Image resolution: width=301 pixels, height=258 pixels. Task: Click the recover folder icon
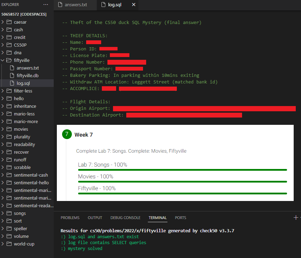[9, 152]
